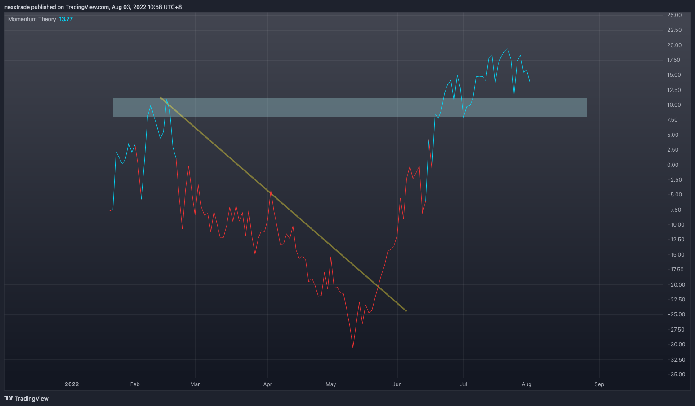
Task: Select the gray resistance zone rectangle
Action: pyautogui.click(x=350, y=107)
